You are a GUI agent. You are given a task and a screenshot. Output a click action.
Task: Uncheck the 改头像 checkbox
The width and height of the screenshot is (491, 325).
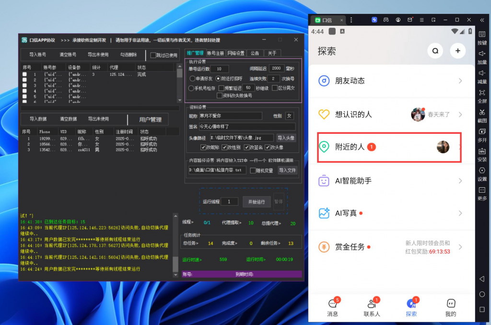[x=267, y=148]
